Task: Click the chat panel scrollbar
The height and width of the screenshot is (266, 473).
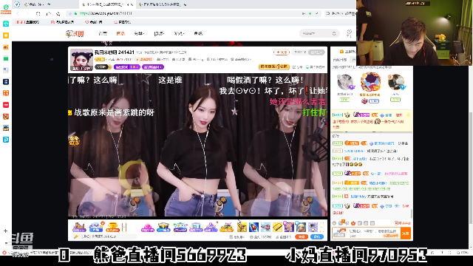Action: (x=412, y=213)
